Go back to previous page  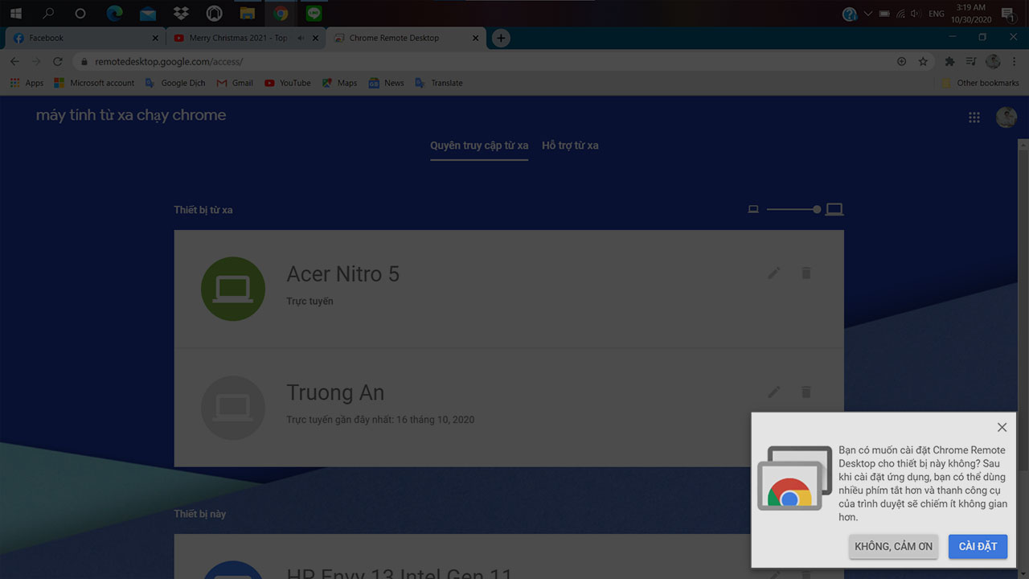tap(14, 61)
